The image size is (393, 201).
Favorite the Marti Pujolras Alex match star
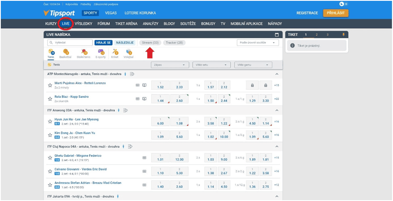[x=50, y=85]
